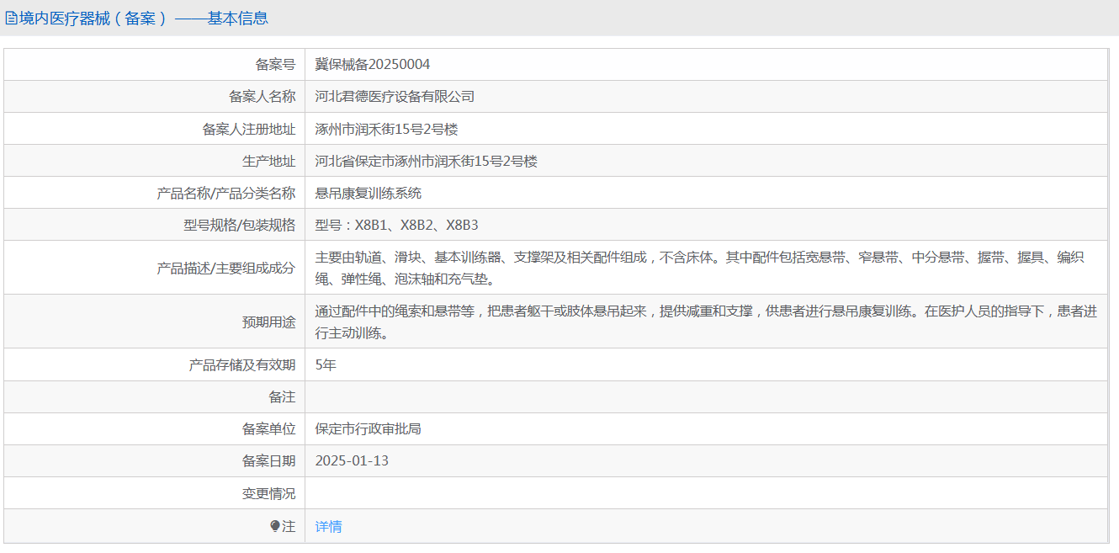Click the 生产地址 label
The width and height of the screenshot is (1119, 553).
tap(268, 161)
